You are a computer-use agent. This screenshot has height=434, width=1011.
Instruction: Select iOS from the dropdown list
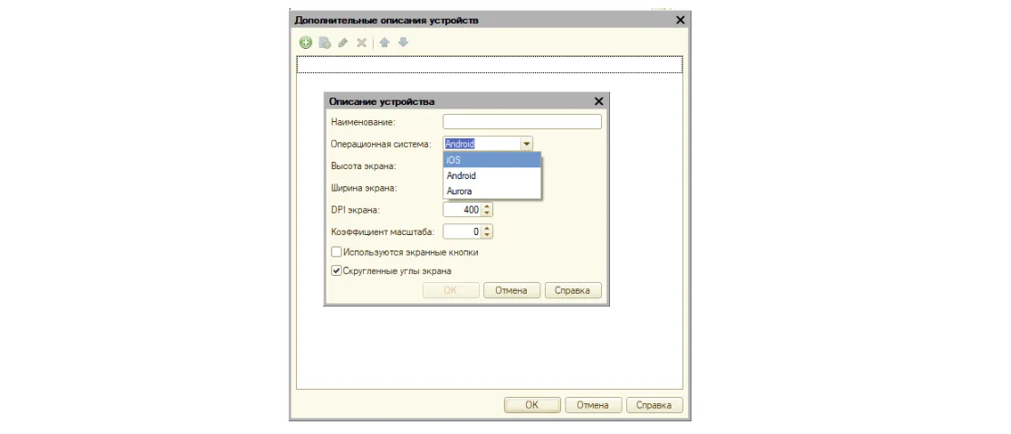[492, 160]
